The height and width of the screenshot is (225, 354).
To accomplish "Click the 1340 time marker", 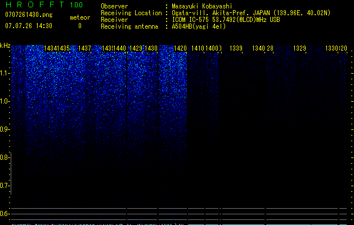I will [x=258, y=48].
